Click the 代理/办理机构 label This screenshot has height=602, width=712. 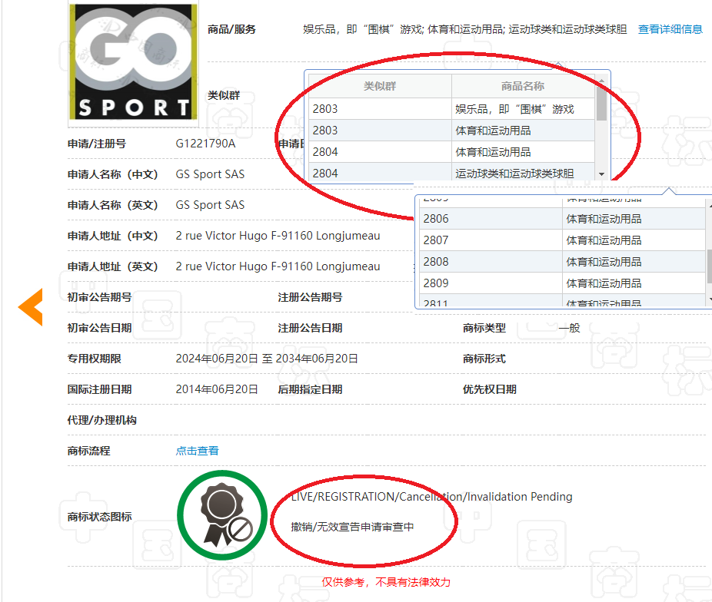pos(101,420)
